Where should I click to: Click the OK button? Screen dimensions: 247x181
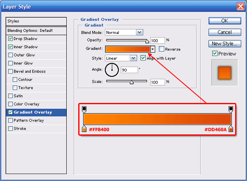click(x=224, y=21)
